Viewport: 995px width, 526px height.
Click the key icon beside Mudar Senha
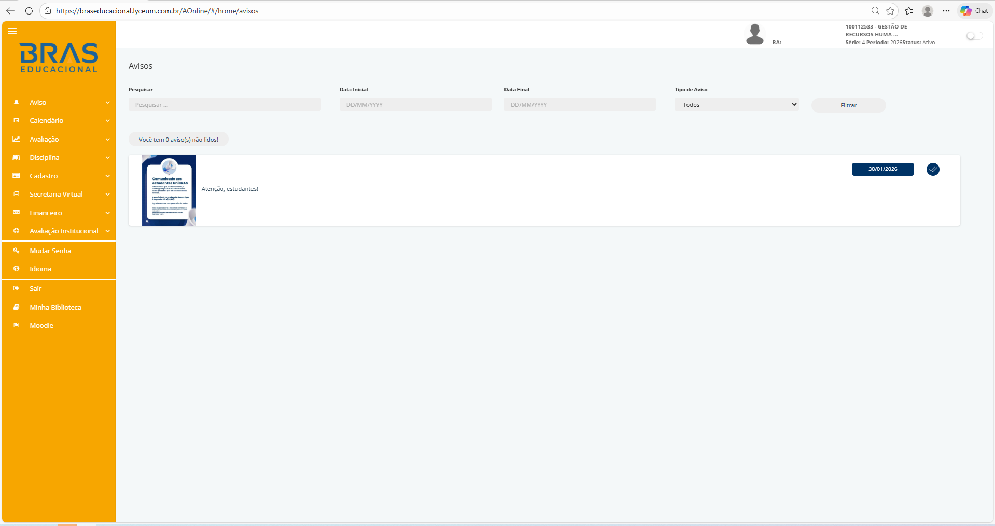[17, 251]
